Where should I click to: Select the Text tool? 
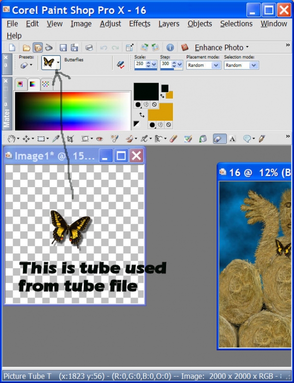232,139
